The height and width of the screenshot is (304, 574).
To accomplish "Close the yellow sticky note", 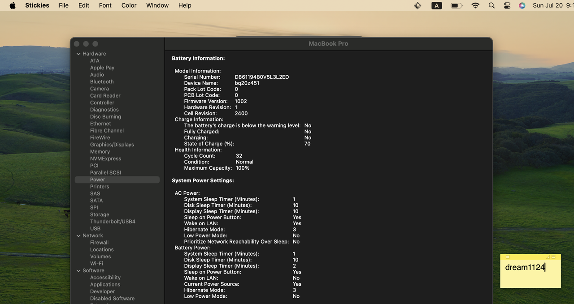I will (x=508, y=257).
